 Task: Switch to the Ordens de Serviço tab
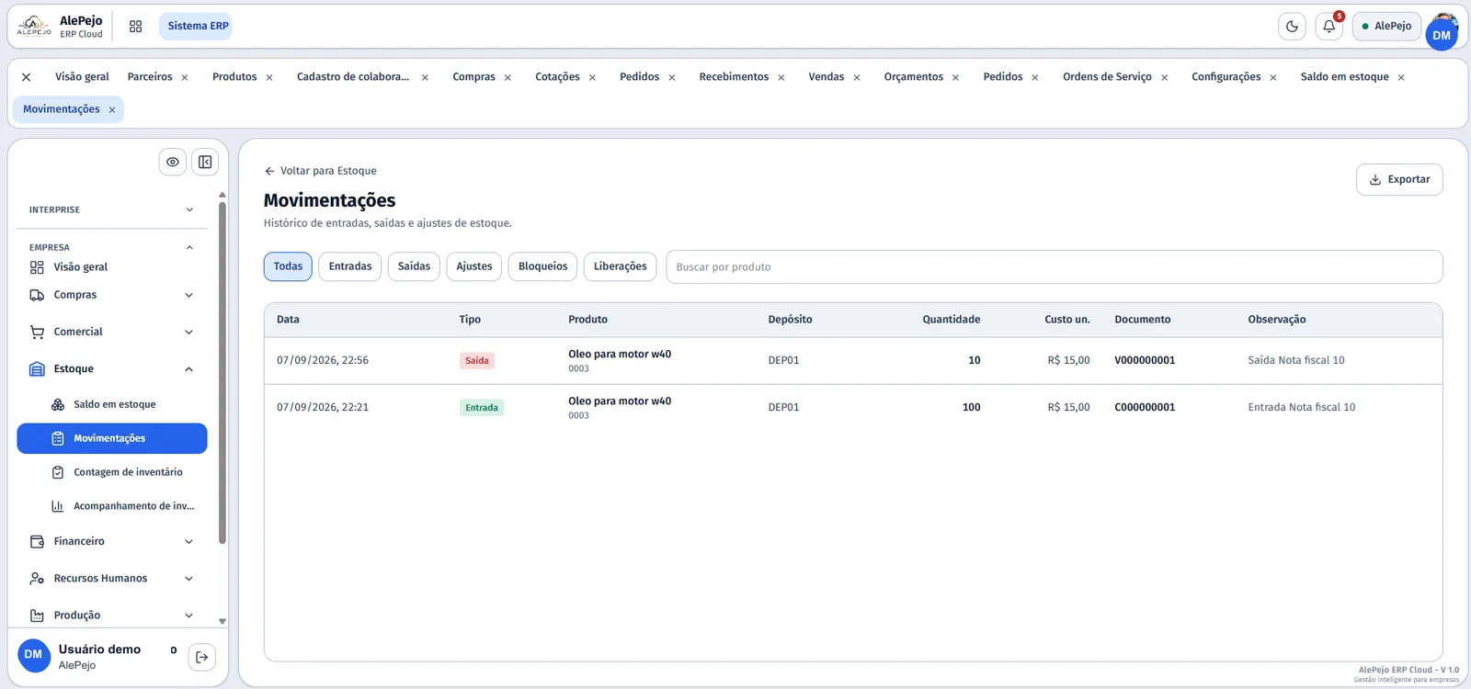[x=1107, y=77]
